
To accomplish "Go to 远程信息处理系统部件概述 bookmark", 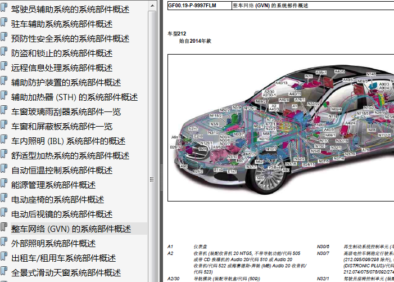I will tap(62, 68).
